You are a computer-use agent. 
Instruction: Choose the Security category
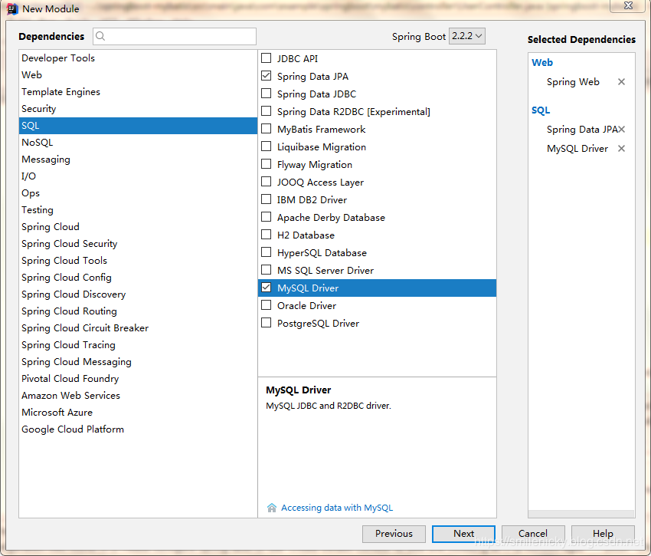[x=138, y=109]
